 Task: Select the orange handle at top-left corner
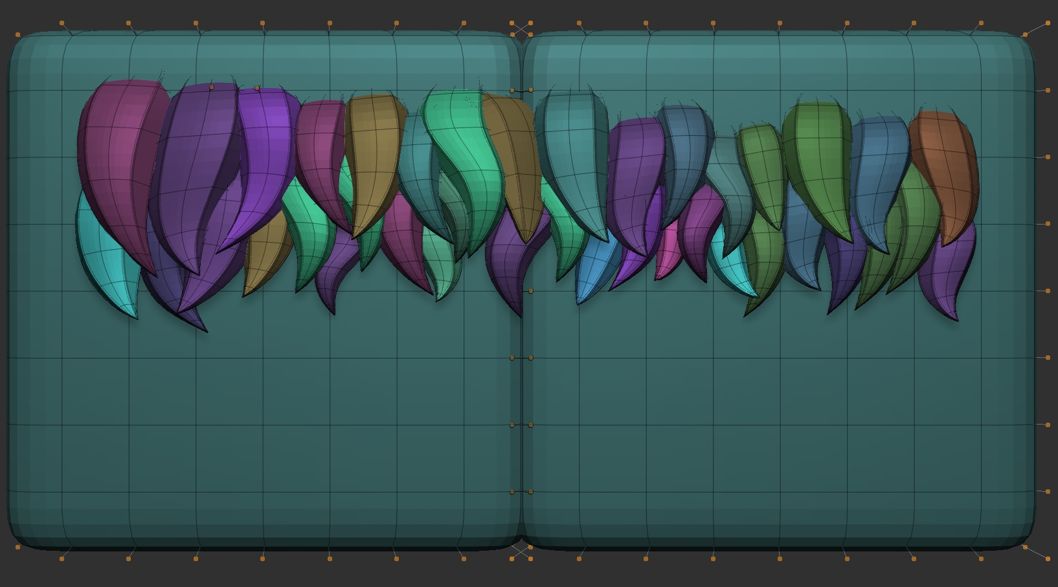click(x=17, y=34)
